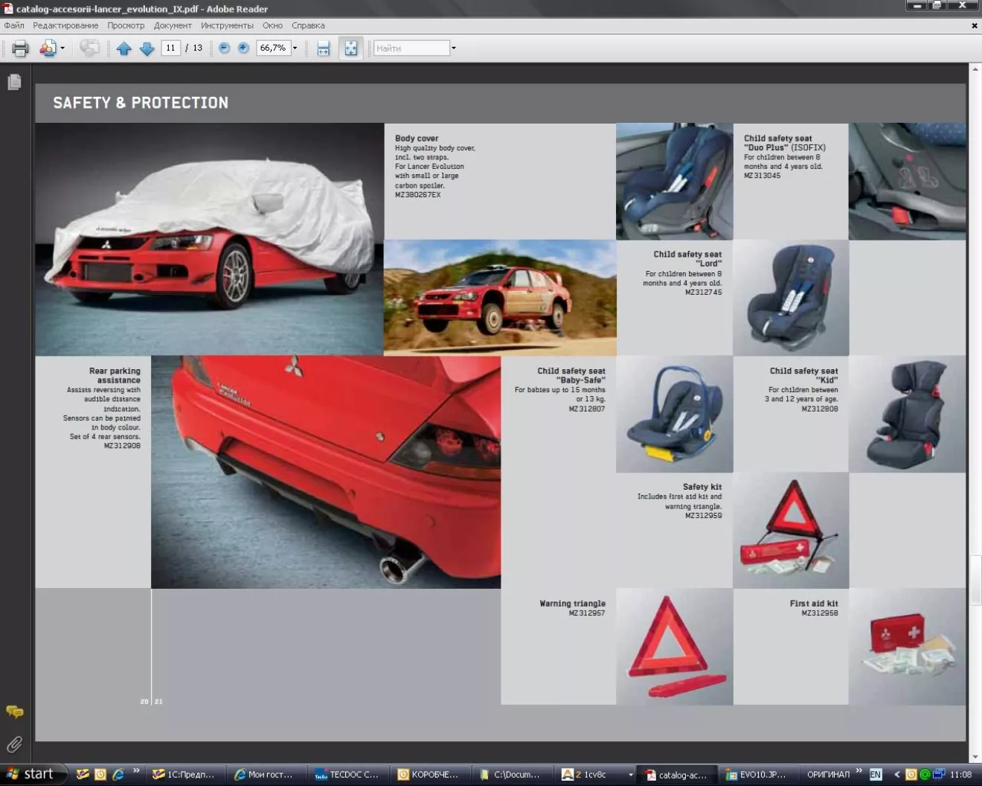Image resolution: width=982 pixels, height=786 pixels.
Task: Click the Windows start button
Action: click(x=31, y=774)
